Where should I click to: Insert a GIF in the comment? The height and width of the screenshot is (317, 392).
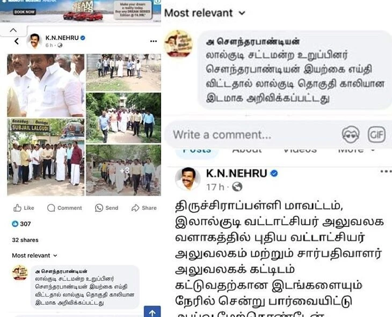click(x=376, y=135)
